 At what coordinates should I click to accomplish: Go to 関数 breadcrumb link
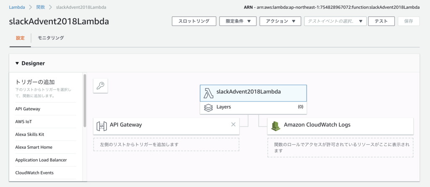[41, 7]
